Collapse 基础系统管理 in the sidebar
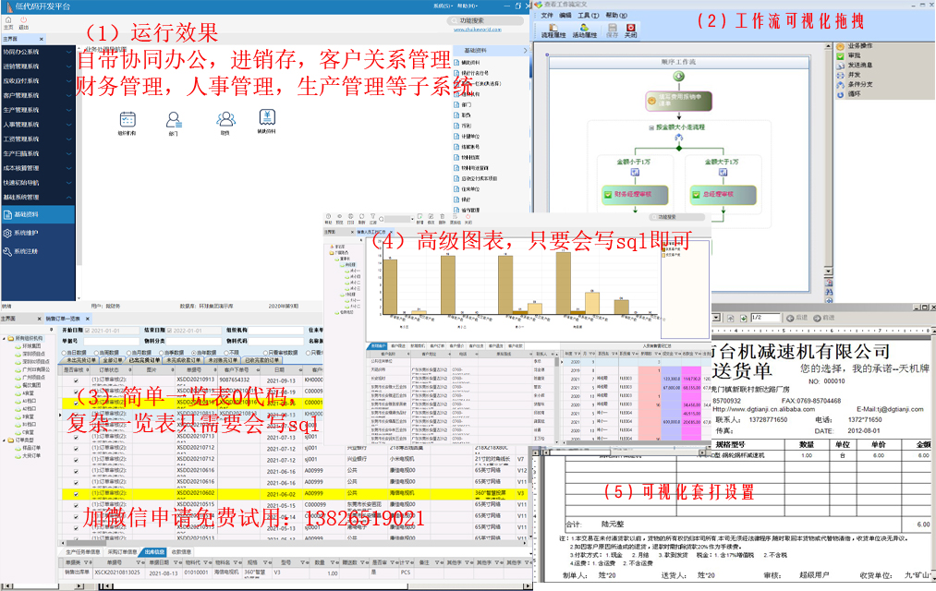 click(37, 197)
